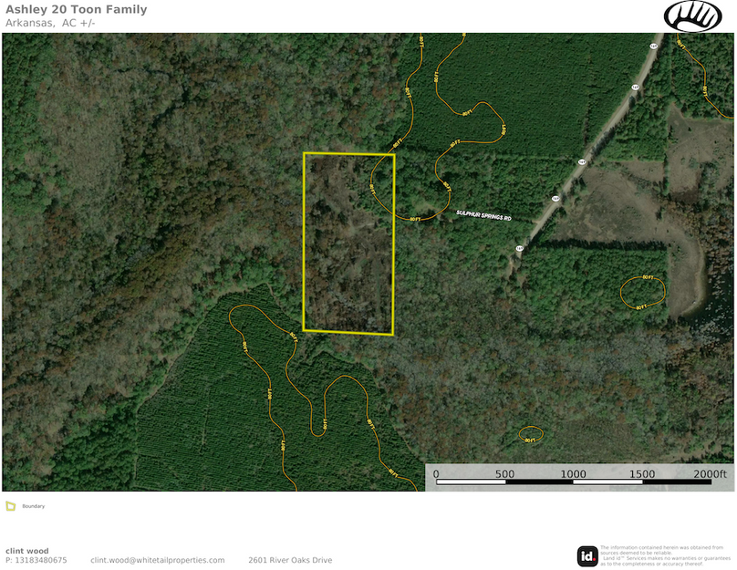
Task: Click the 2000ft mark on scale bar
Action: point(710,474)
